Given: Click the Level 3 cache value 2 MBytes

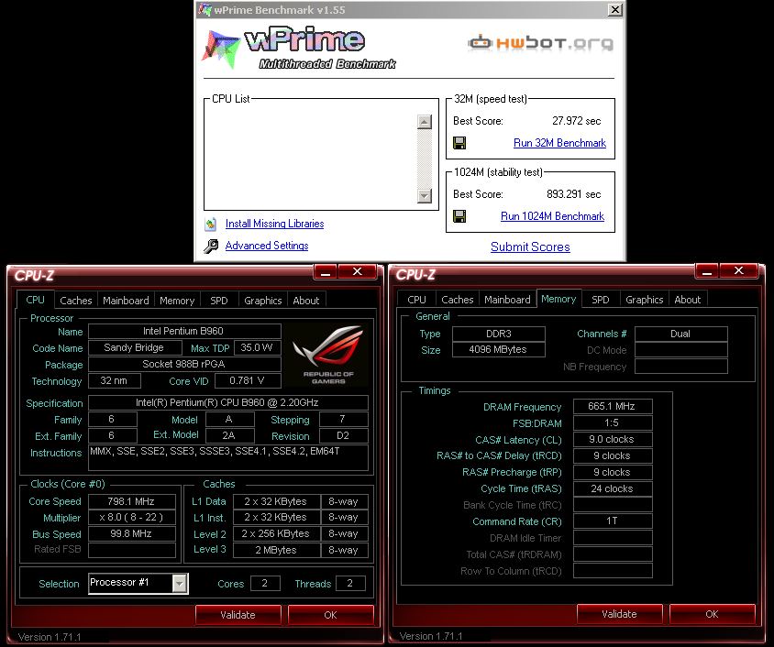Looking at the screenshot, I should tap(276, 550).
